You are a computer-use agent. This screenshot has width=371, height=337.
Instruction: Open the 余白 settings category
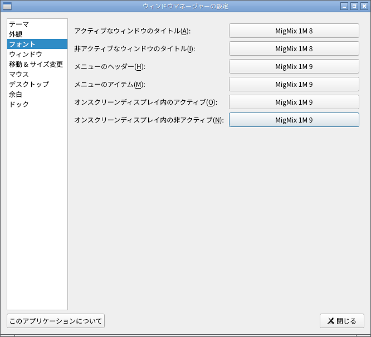(x=37, y=94)
